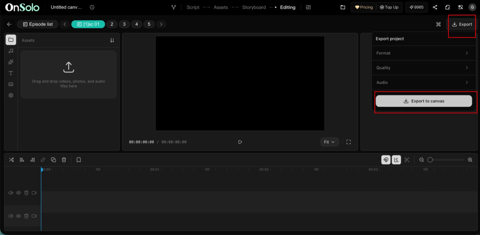Select the Assets folder sidebar tab
The image size is (480, 235).
pyautogui.click(x=11, y=40)
